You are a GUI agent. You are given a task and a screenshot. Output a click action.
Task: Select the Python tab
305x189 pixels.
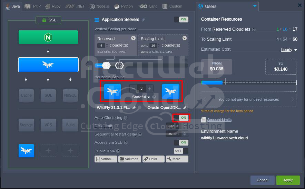123,6
